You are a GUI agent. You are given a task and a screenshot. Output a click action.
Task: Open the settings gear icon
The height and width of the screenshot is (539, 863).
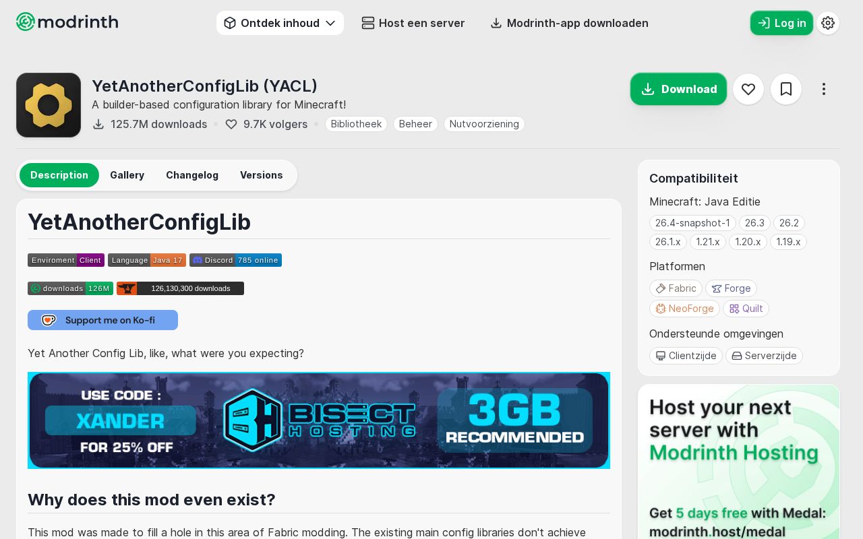click(x=828, y=23)
